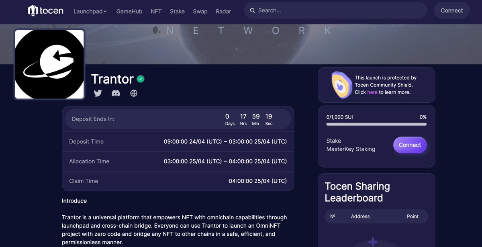Click the 'here' link about Tocen Community Shield
Image resolution: width=482 pixels, height=247 pixels.
click(x=372, y=92)
